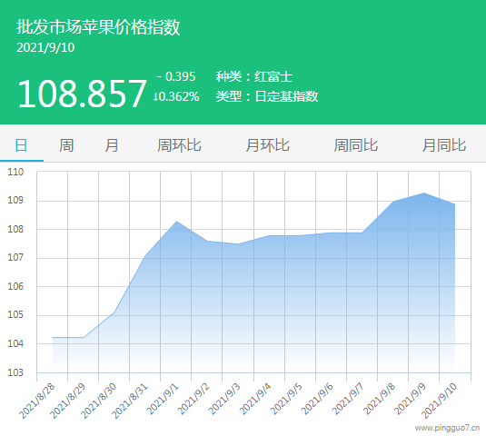This screenshot has height=436, width=486.
Task: Click the 108.857 index value
Action: click(82, 94)
